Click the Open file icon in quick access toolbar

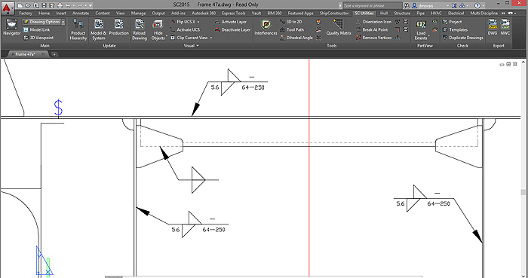[x=28, y=6]
